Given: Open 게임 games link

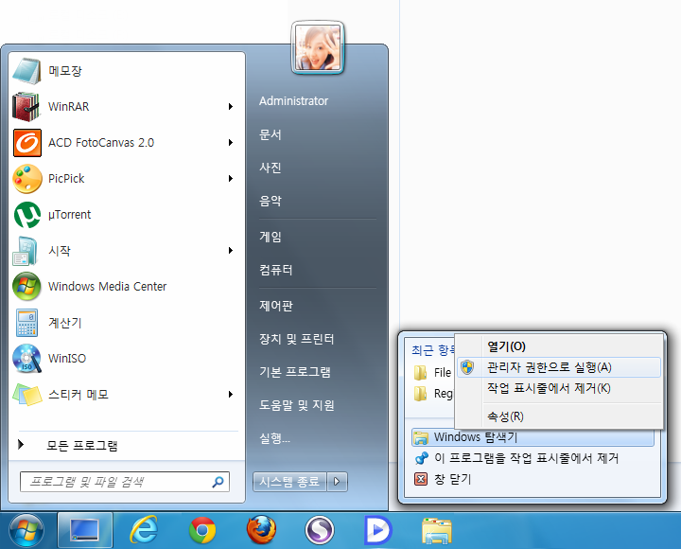Looking at the screenshot, I should [x=271, y=237].
